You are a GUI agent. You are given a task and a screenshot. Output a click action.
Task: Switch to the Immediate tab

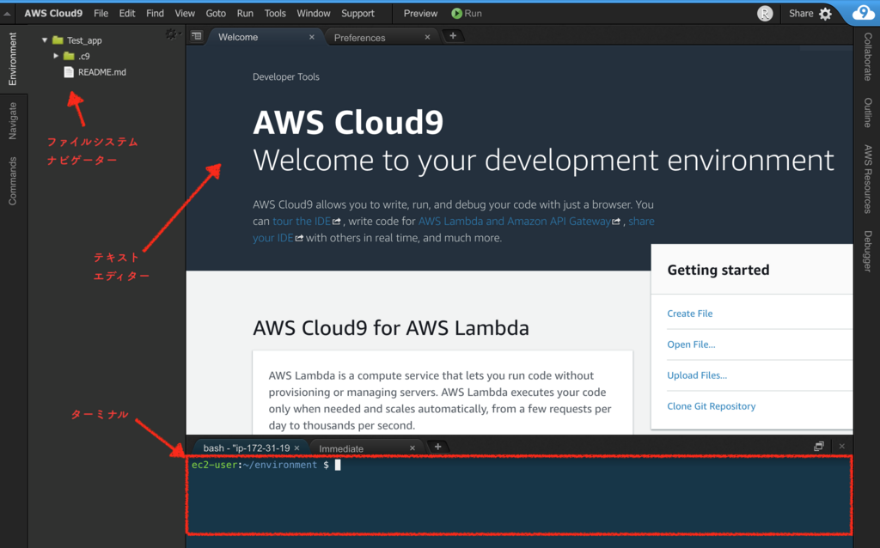point(341,448)
